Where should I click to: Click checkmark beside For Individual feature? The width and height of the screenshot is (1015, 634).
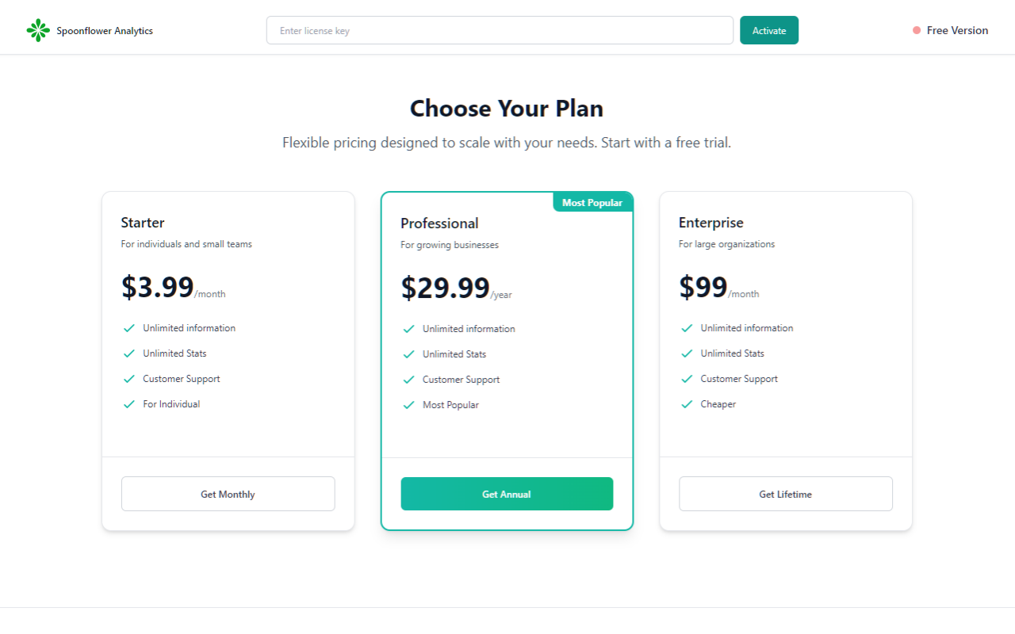(x=129, y=404)
